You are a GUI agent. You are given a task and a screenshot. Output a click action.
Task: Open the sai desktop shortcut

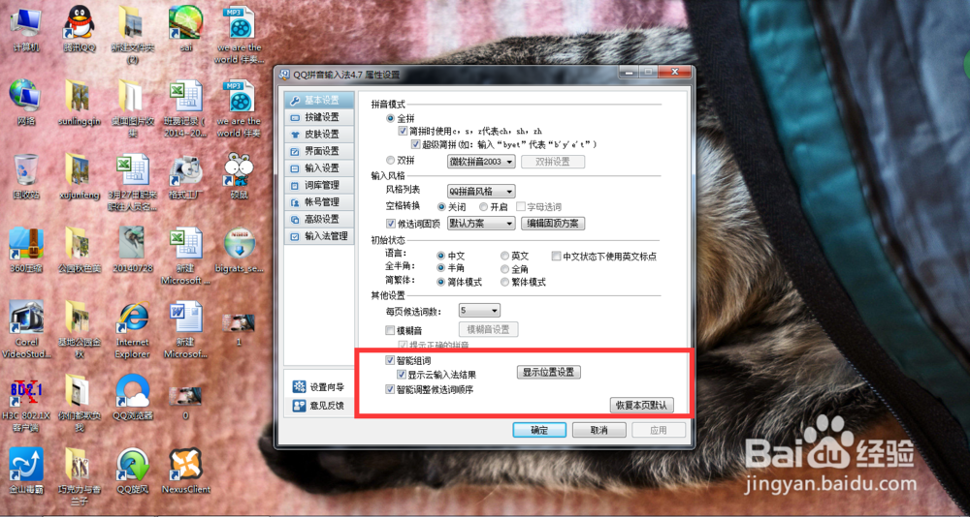coord(184,29)
